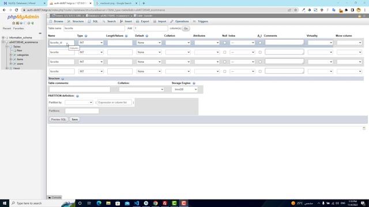Select the users table in the tree
The width and height of the screenshot is (369, 207).
(x=20, y=64)
